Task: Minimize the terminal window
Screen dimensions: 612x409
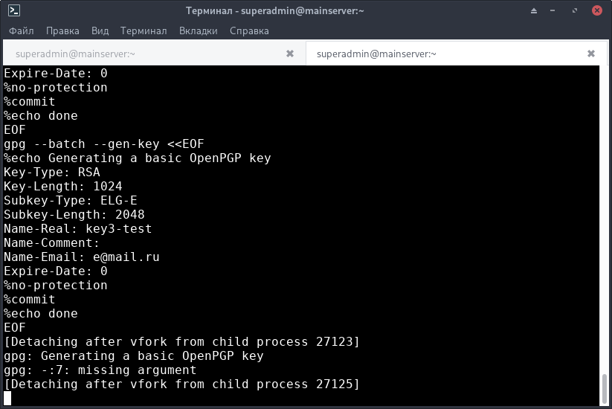Action: (x=556, y=11)
